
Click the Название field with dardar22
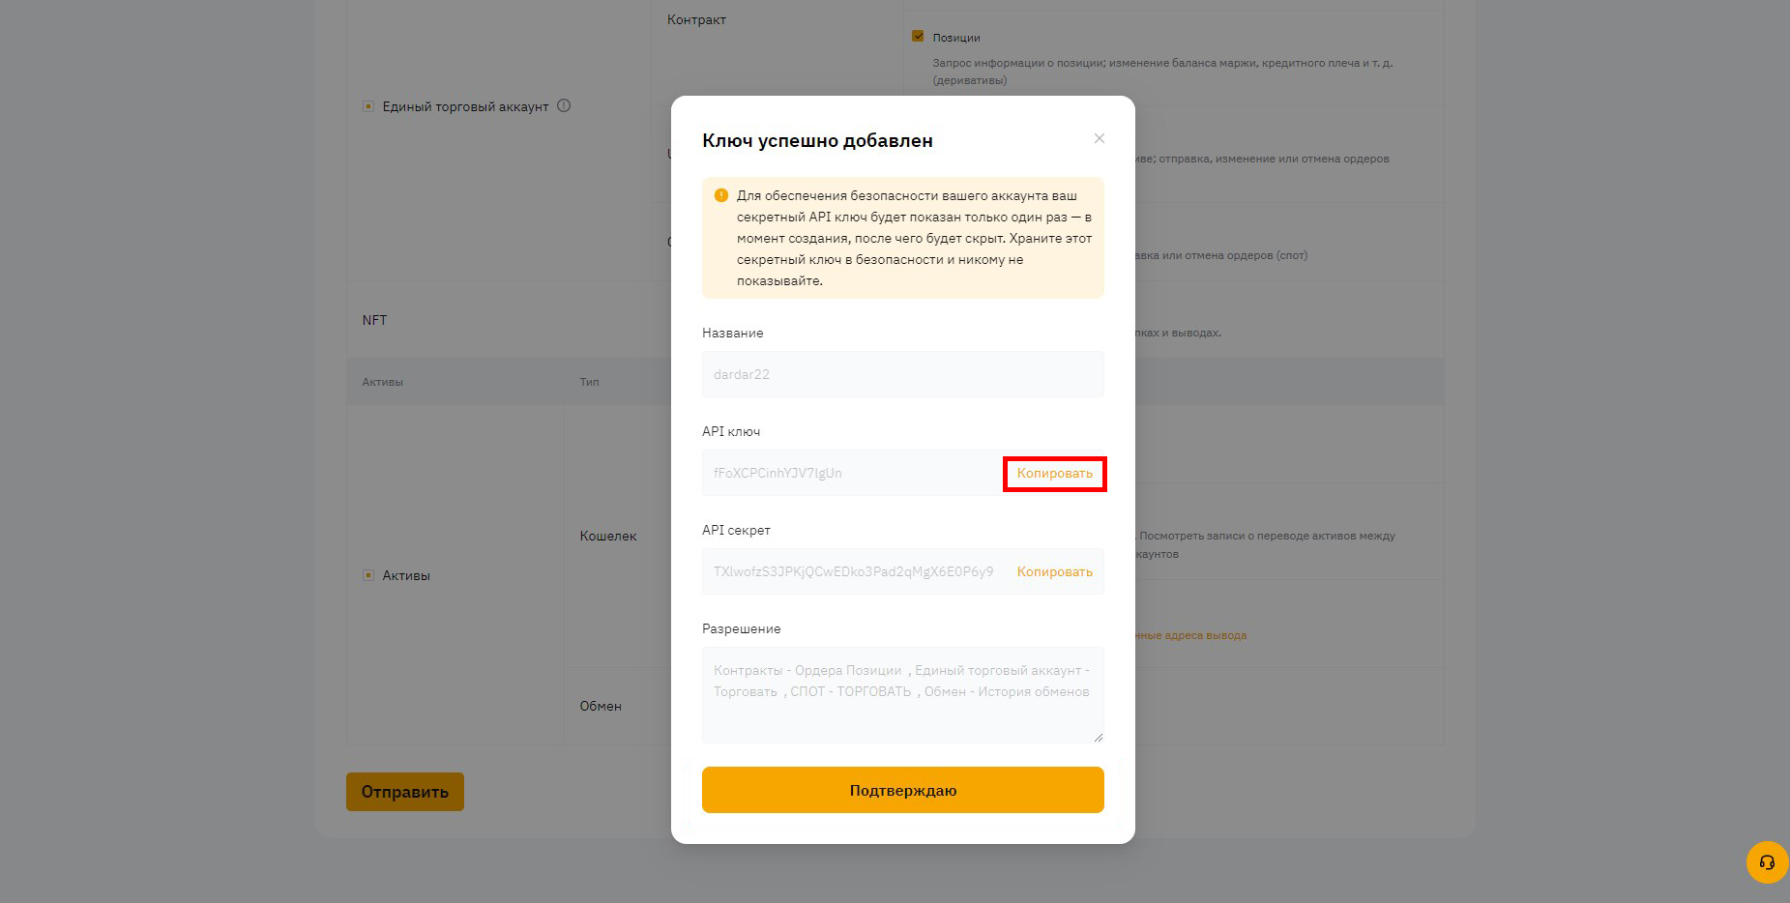[902, 374]
